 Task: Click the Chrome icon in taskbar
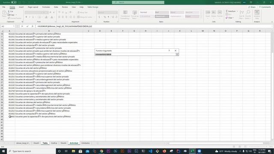(x=101, y=151)
